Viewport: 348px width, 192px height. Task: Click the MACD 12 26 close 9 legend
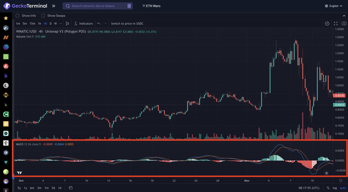[x=28, y=144]
